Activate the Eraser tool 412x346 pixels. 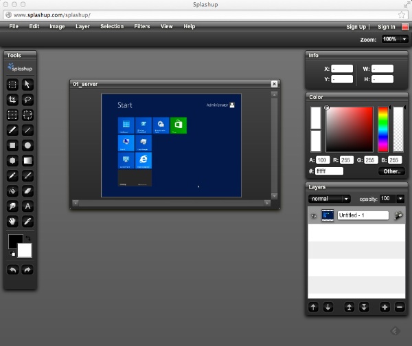tap(28, 191)
